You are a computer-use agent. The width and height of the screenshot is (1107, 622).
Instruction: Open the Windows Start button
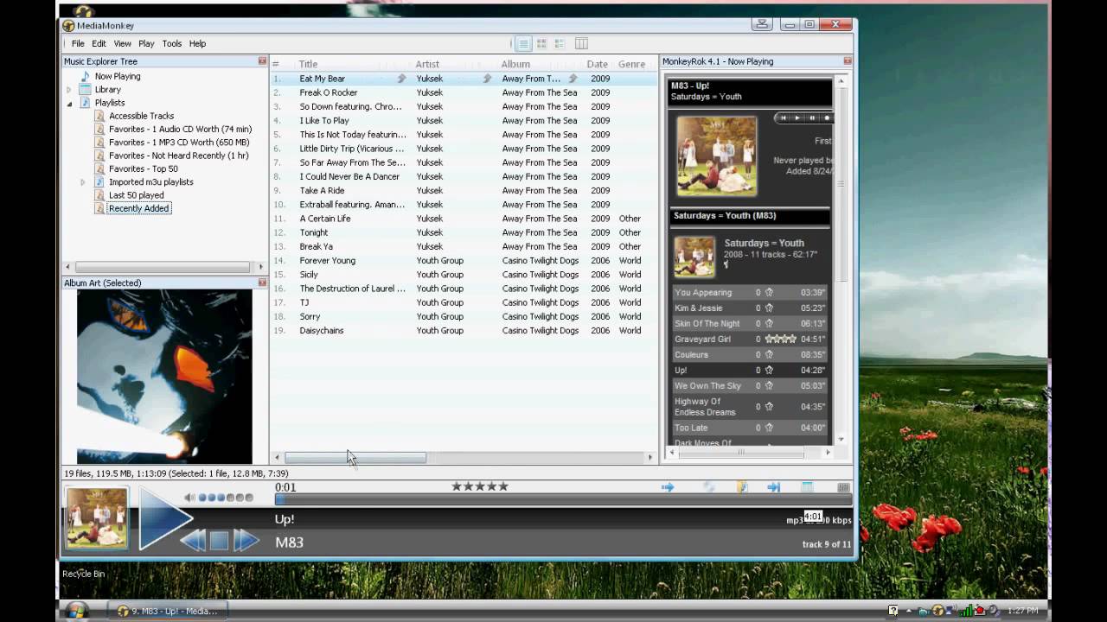[76, 611]
